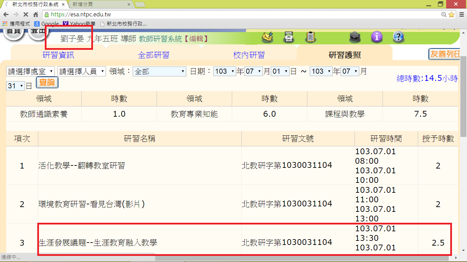Click the address bar URL field
The height and width of the screenshot is (262, 467).
(x=239, y=15)
